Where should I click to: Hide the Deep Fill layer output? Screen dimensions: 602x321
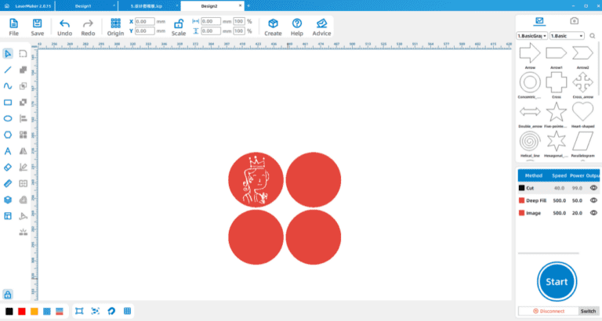[x=593, y=200]
